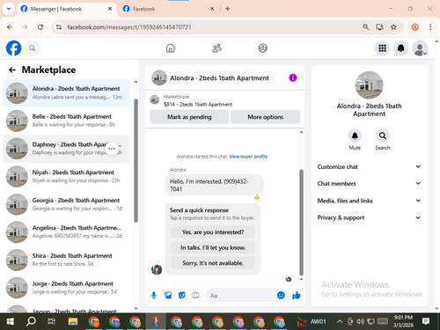The width and height of the screenshot is (440, 330).
Task: Open the Windows notification center icon
Action: point(426,321)
